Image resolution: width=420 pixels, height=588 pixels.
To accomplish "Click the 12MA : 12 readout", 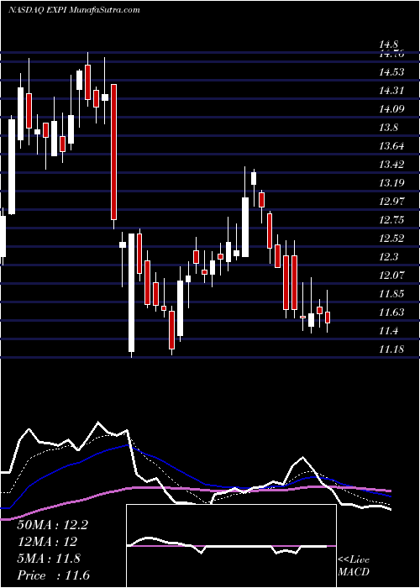I will [x=47, y=542].
